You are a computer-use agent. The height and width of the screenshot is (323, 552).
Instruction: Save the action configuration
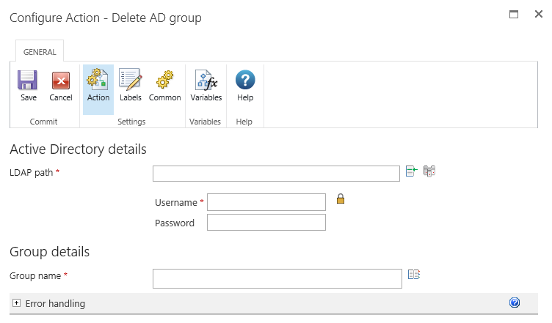tap(29, 86)
